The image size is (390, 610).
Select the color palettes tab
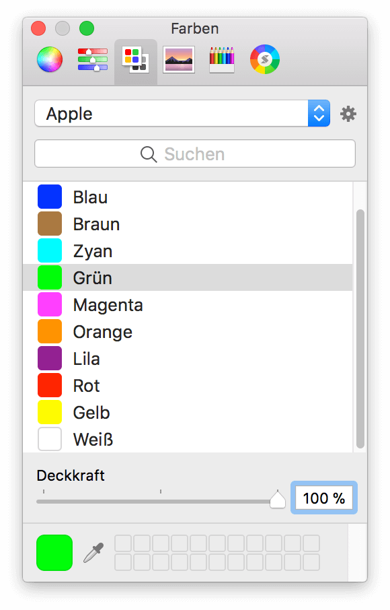[x=136, y=60]
